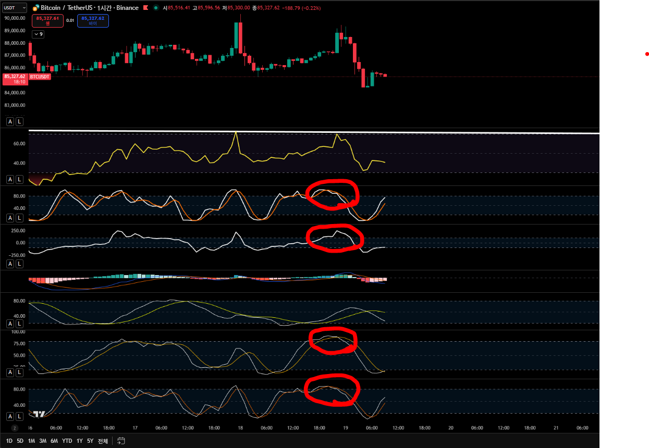Toggle A button in the ±250 oscillator pane
The width and height of the screenshot is (649, 448).
10,264
